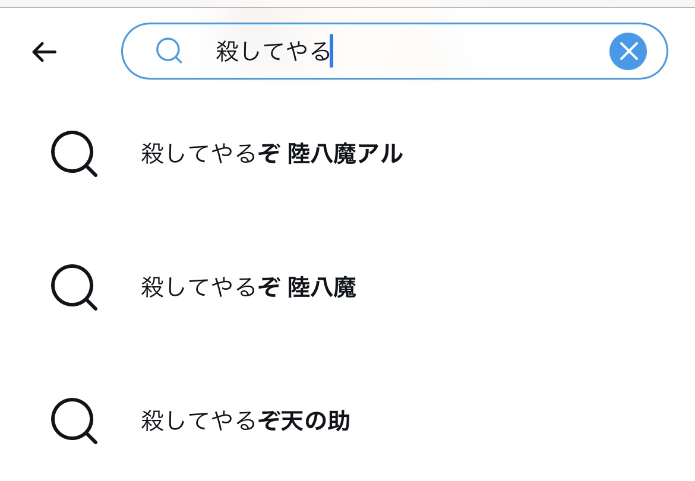695x481 pixels.
Task: Choose the middle suggestion ending in "陸八魔"
Action: coord(248,288)
